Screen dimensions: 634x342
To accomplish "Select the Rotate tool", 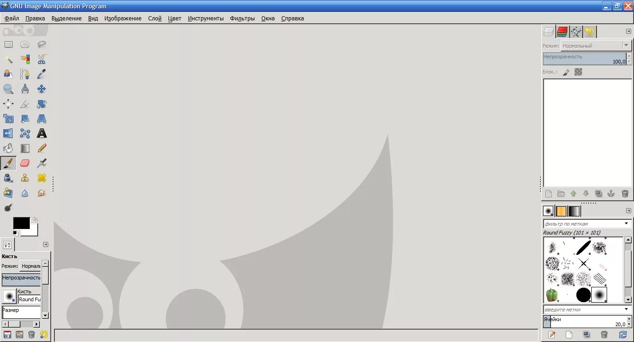I will pyautogui.click(x=42, y=104).
